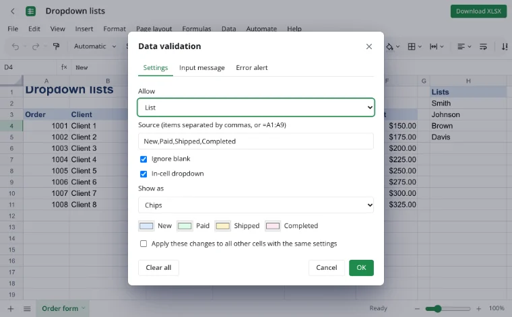This screenshot has height=317, width=512.
Task: Click the green spreadsheet app icon
Action: (31, 11)
